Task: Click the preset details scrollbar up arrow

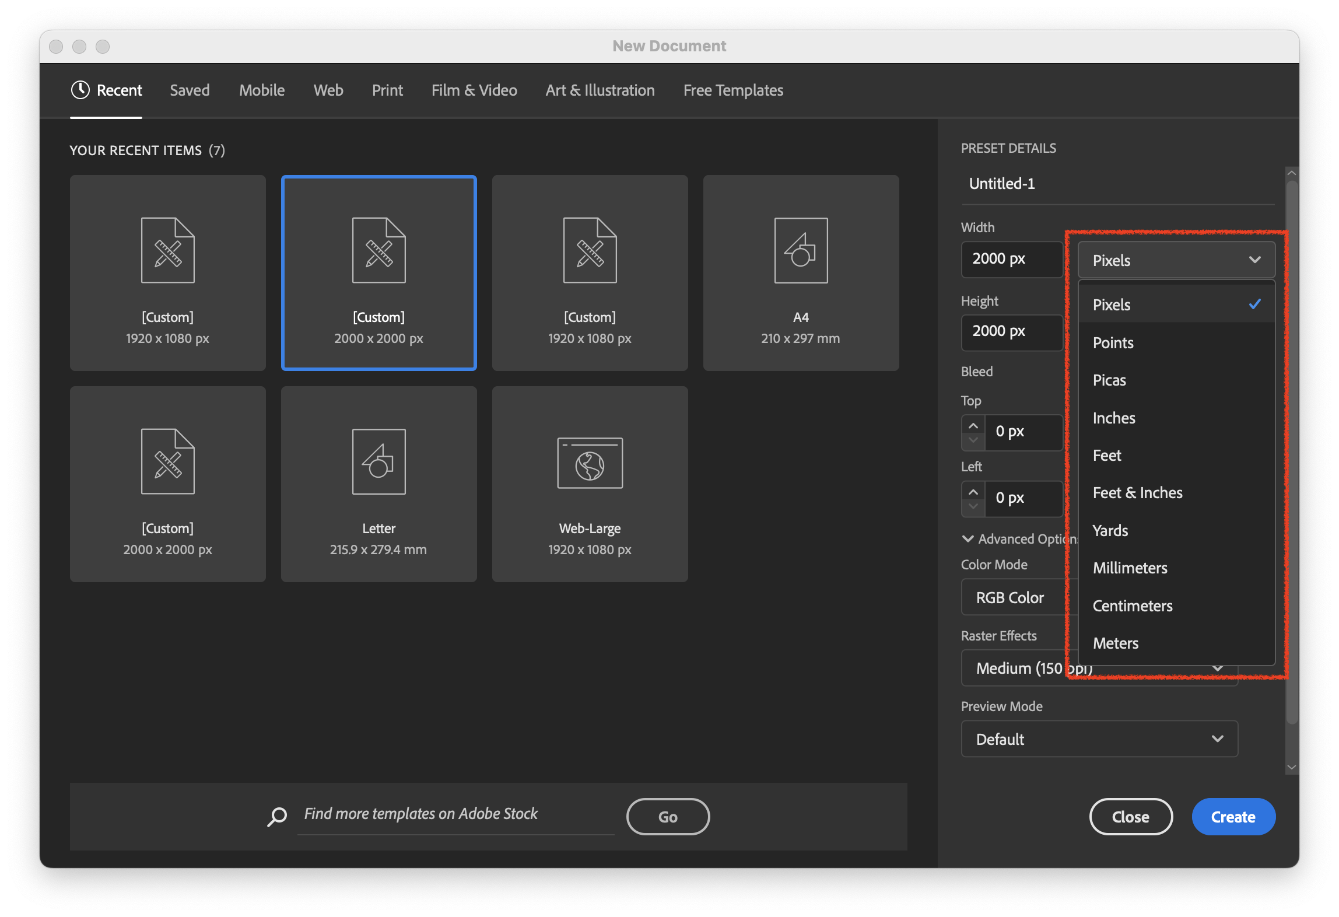Action: (x=1292, y=173)
